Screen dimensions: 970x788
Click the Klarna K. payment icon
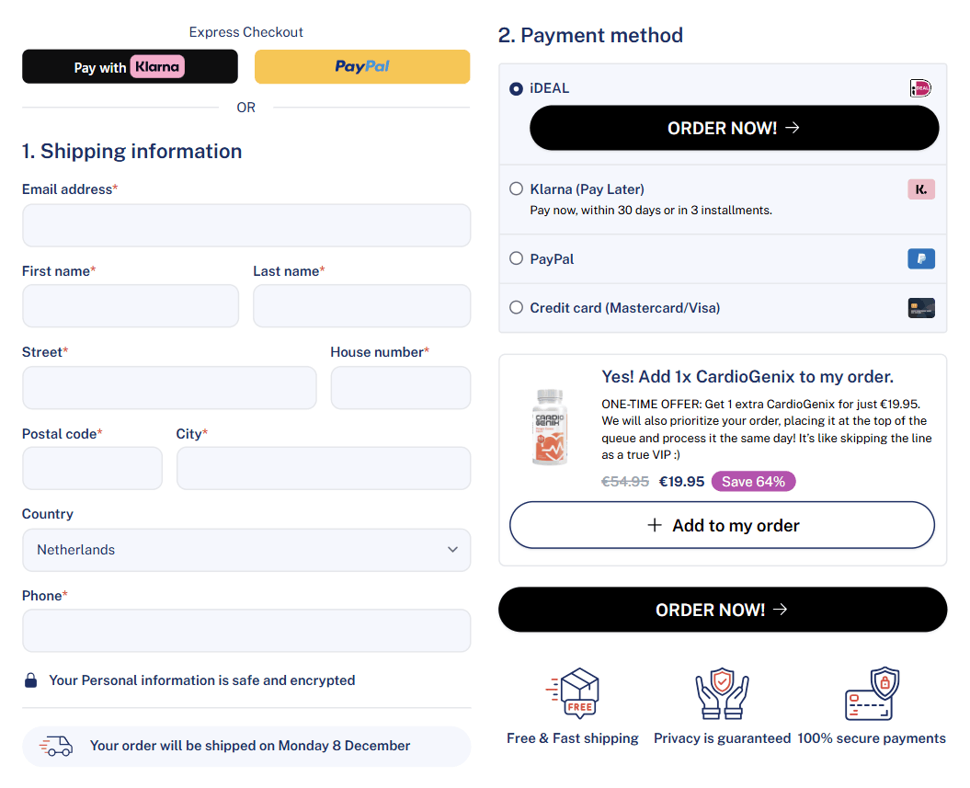point(921,188)
